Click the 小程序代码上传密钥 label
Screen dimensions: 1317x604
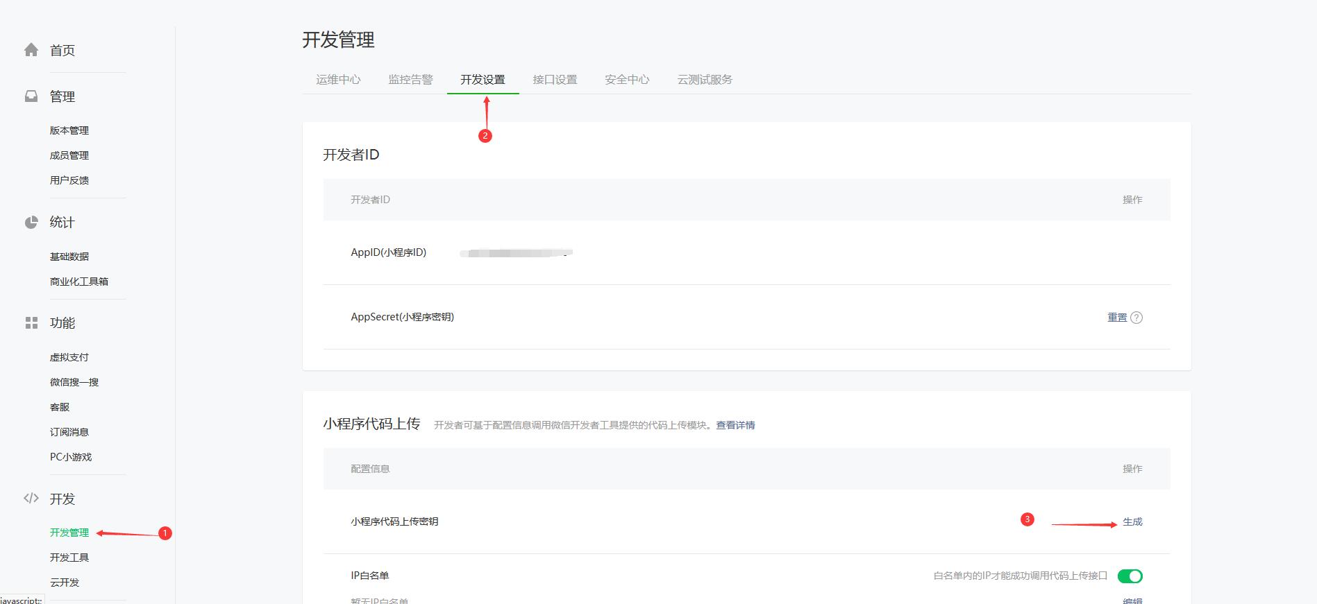coord(394,521)
